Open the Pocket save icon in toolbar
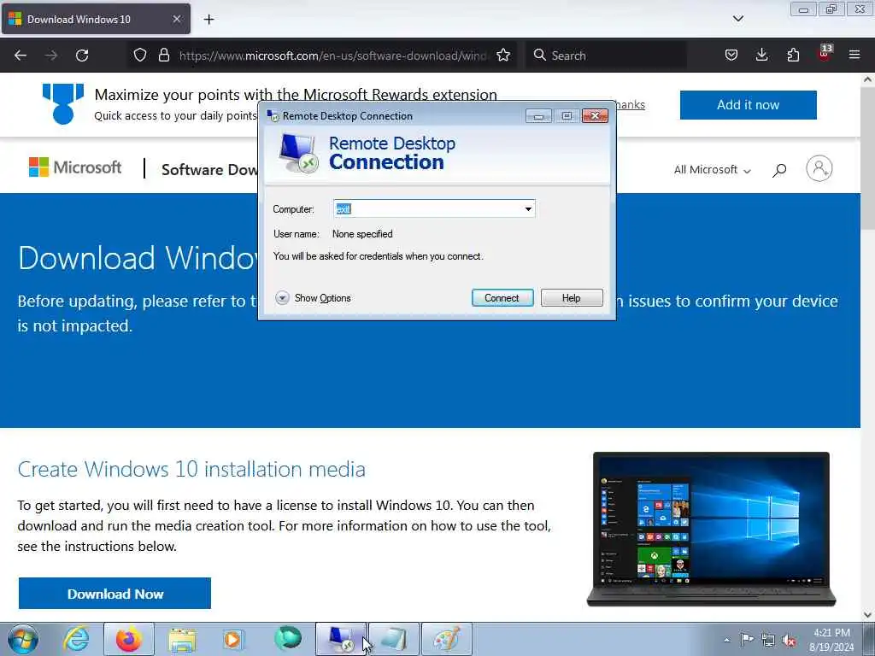875x656 pixels. tap(731, 56)
